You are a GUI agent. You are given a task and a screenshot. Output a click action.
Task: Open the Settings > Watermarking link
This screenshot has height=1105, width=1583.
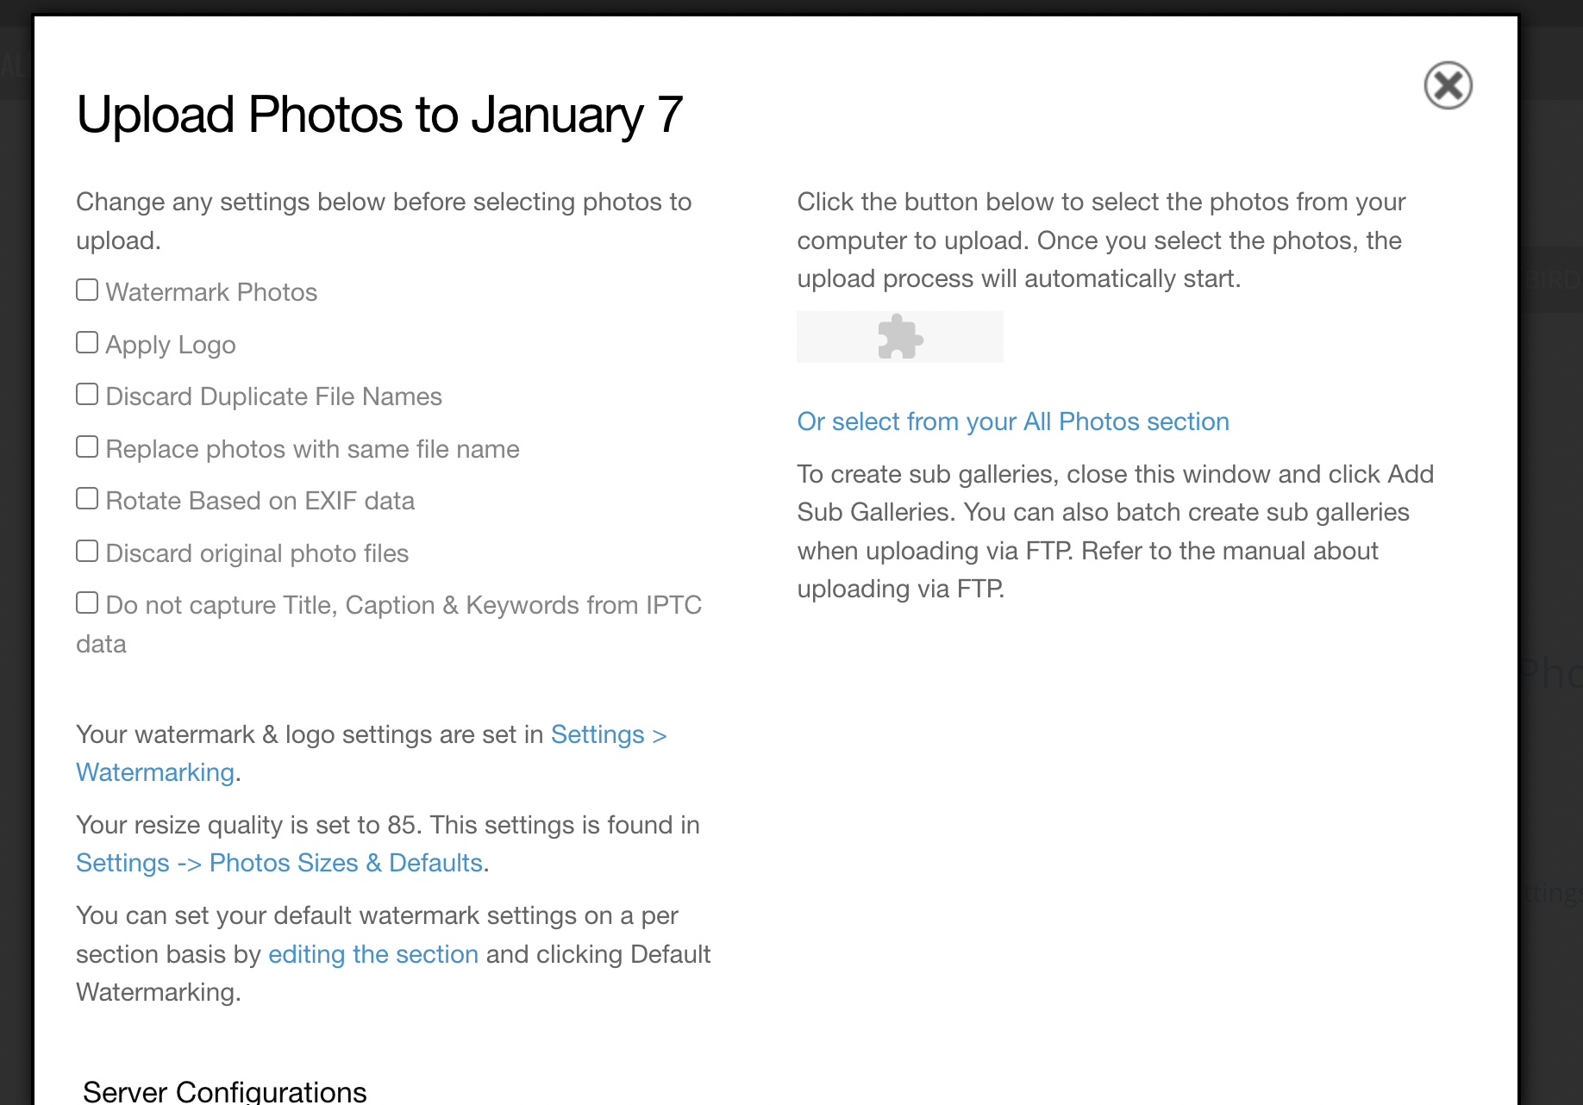click(372, 753)
